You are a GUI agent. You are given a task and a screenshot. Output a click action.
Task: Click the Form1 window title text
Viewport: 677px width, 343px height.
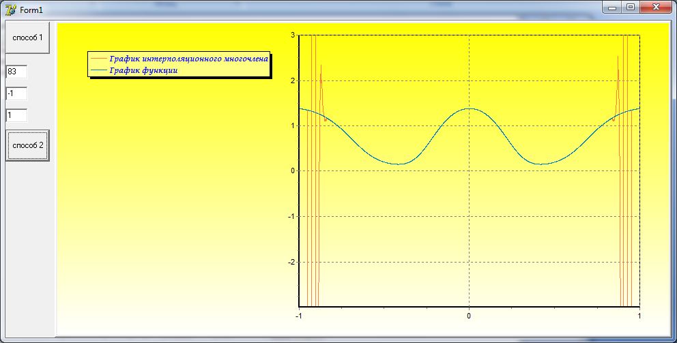[x=31, y=10]
